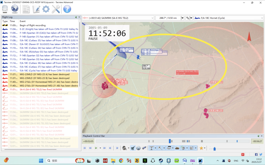The image size is (265, 165).
Task: Click the wrench and screwdriver tools icon
Action: click(56, 9)
